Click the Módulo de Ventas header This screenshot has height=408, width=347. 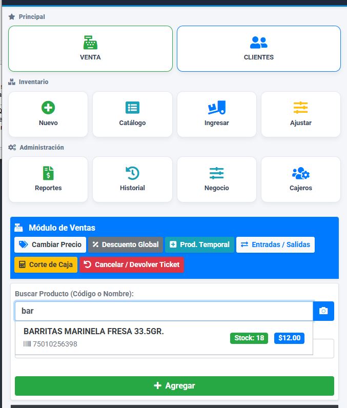[62, 228]
